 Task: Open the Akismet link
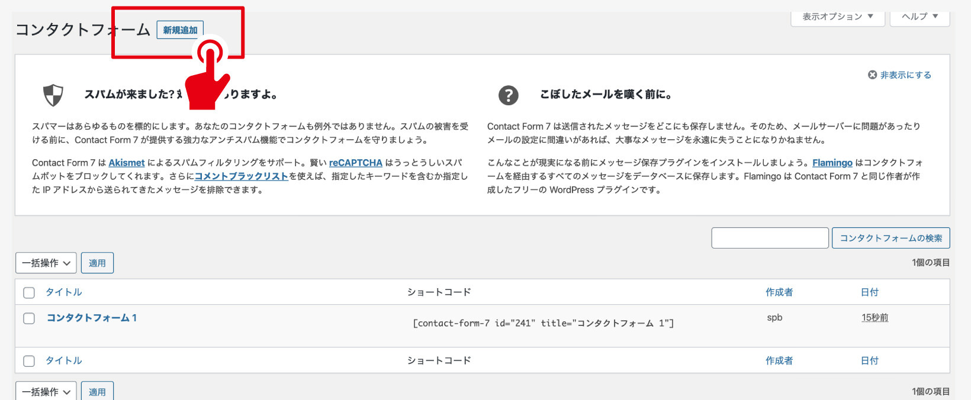click(127, 163)
